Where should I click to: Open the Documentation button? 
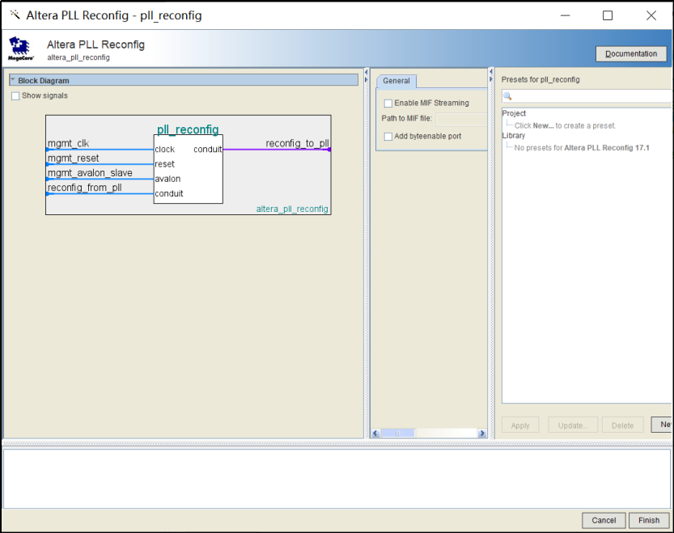[x=631, y=53]
